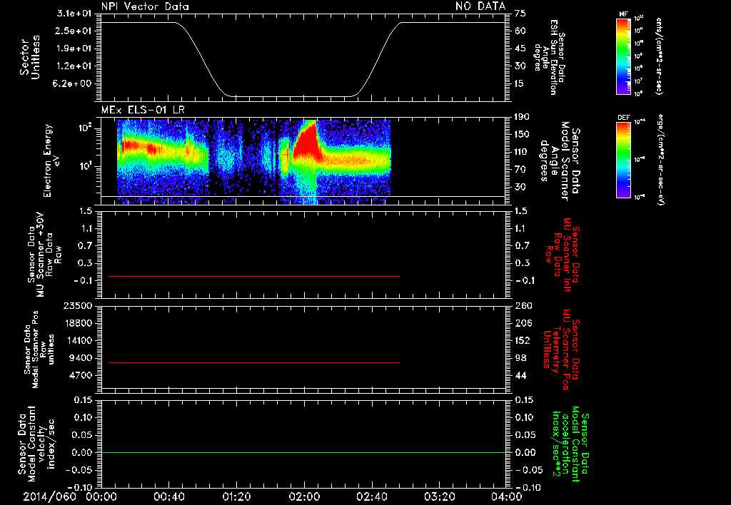This screenshot has width=731, height=505.
Task: Click the 00:40 time axis label
Action: [x=168, y=496]
